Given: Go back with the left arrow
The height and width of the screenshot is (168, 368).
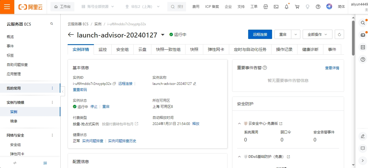Looking at the screenshot, I should 71,35.
